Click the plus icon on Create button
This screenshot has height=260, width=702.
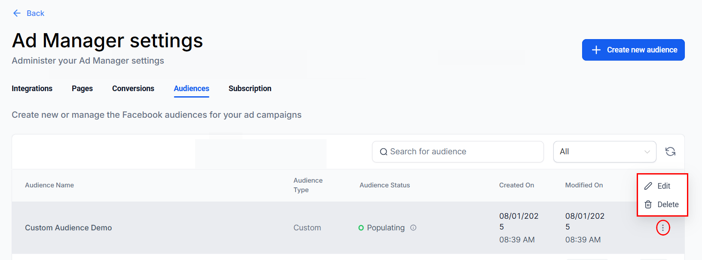pos(596,50)
